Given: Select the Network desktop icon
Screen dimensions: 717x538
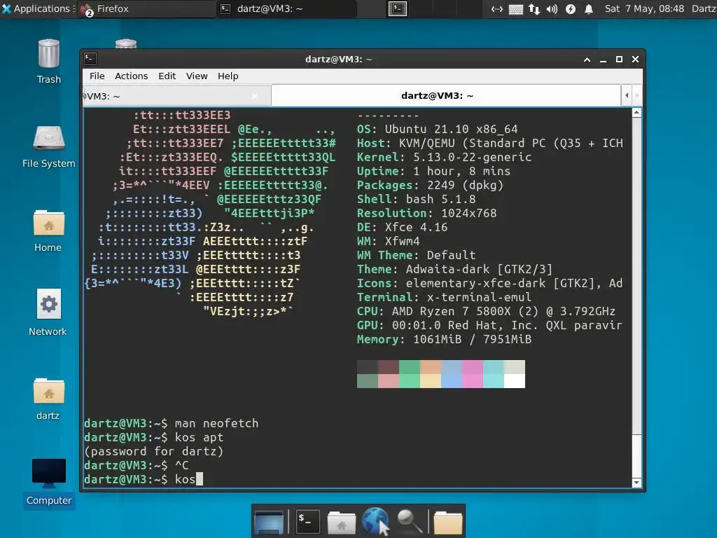Looking at the screenshot, I should click(48, 312).
